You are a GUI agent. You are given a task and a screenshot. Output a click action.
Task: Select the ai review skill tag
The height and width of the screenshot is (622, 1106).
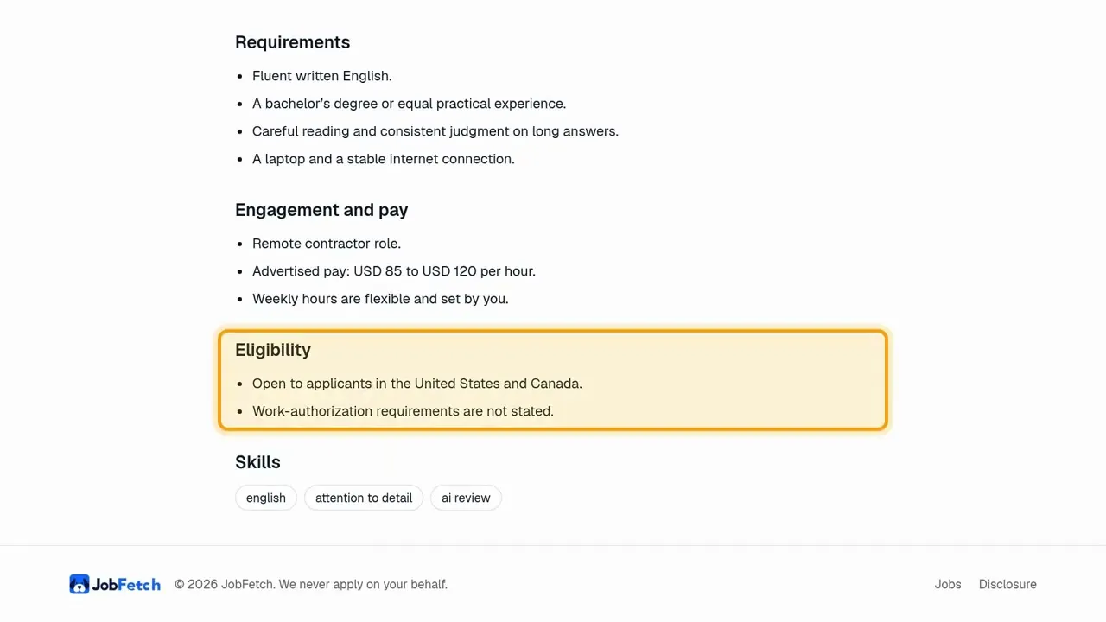click(x=466, y=498)
